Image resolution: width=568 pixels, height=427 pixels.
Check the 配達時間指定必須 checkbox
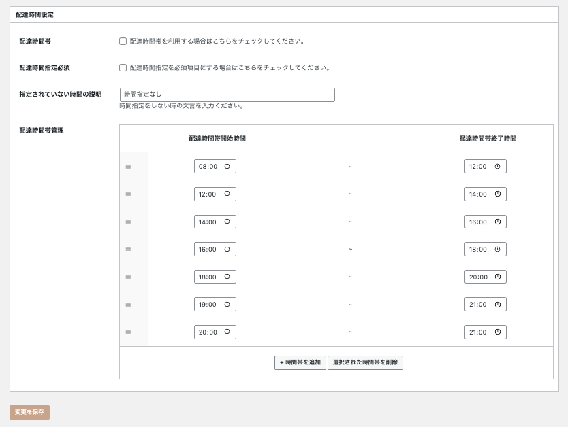pos(123,67)
